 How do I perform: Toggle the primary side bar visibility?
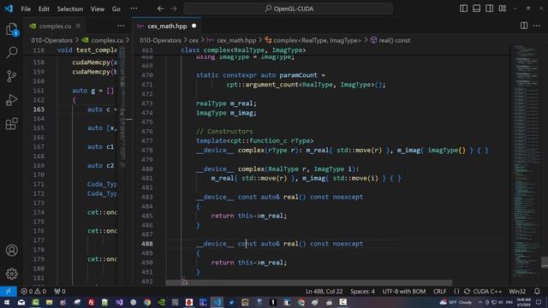coord(463,9)
